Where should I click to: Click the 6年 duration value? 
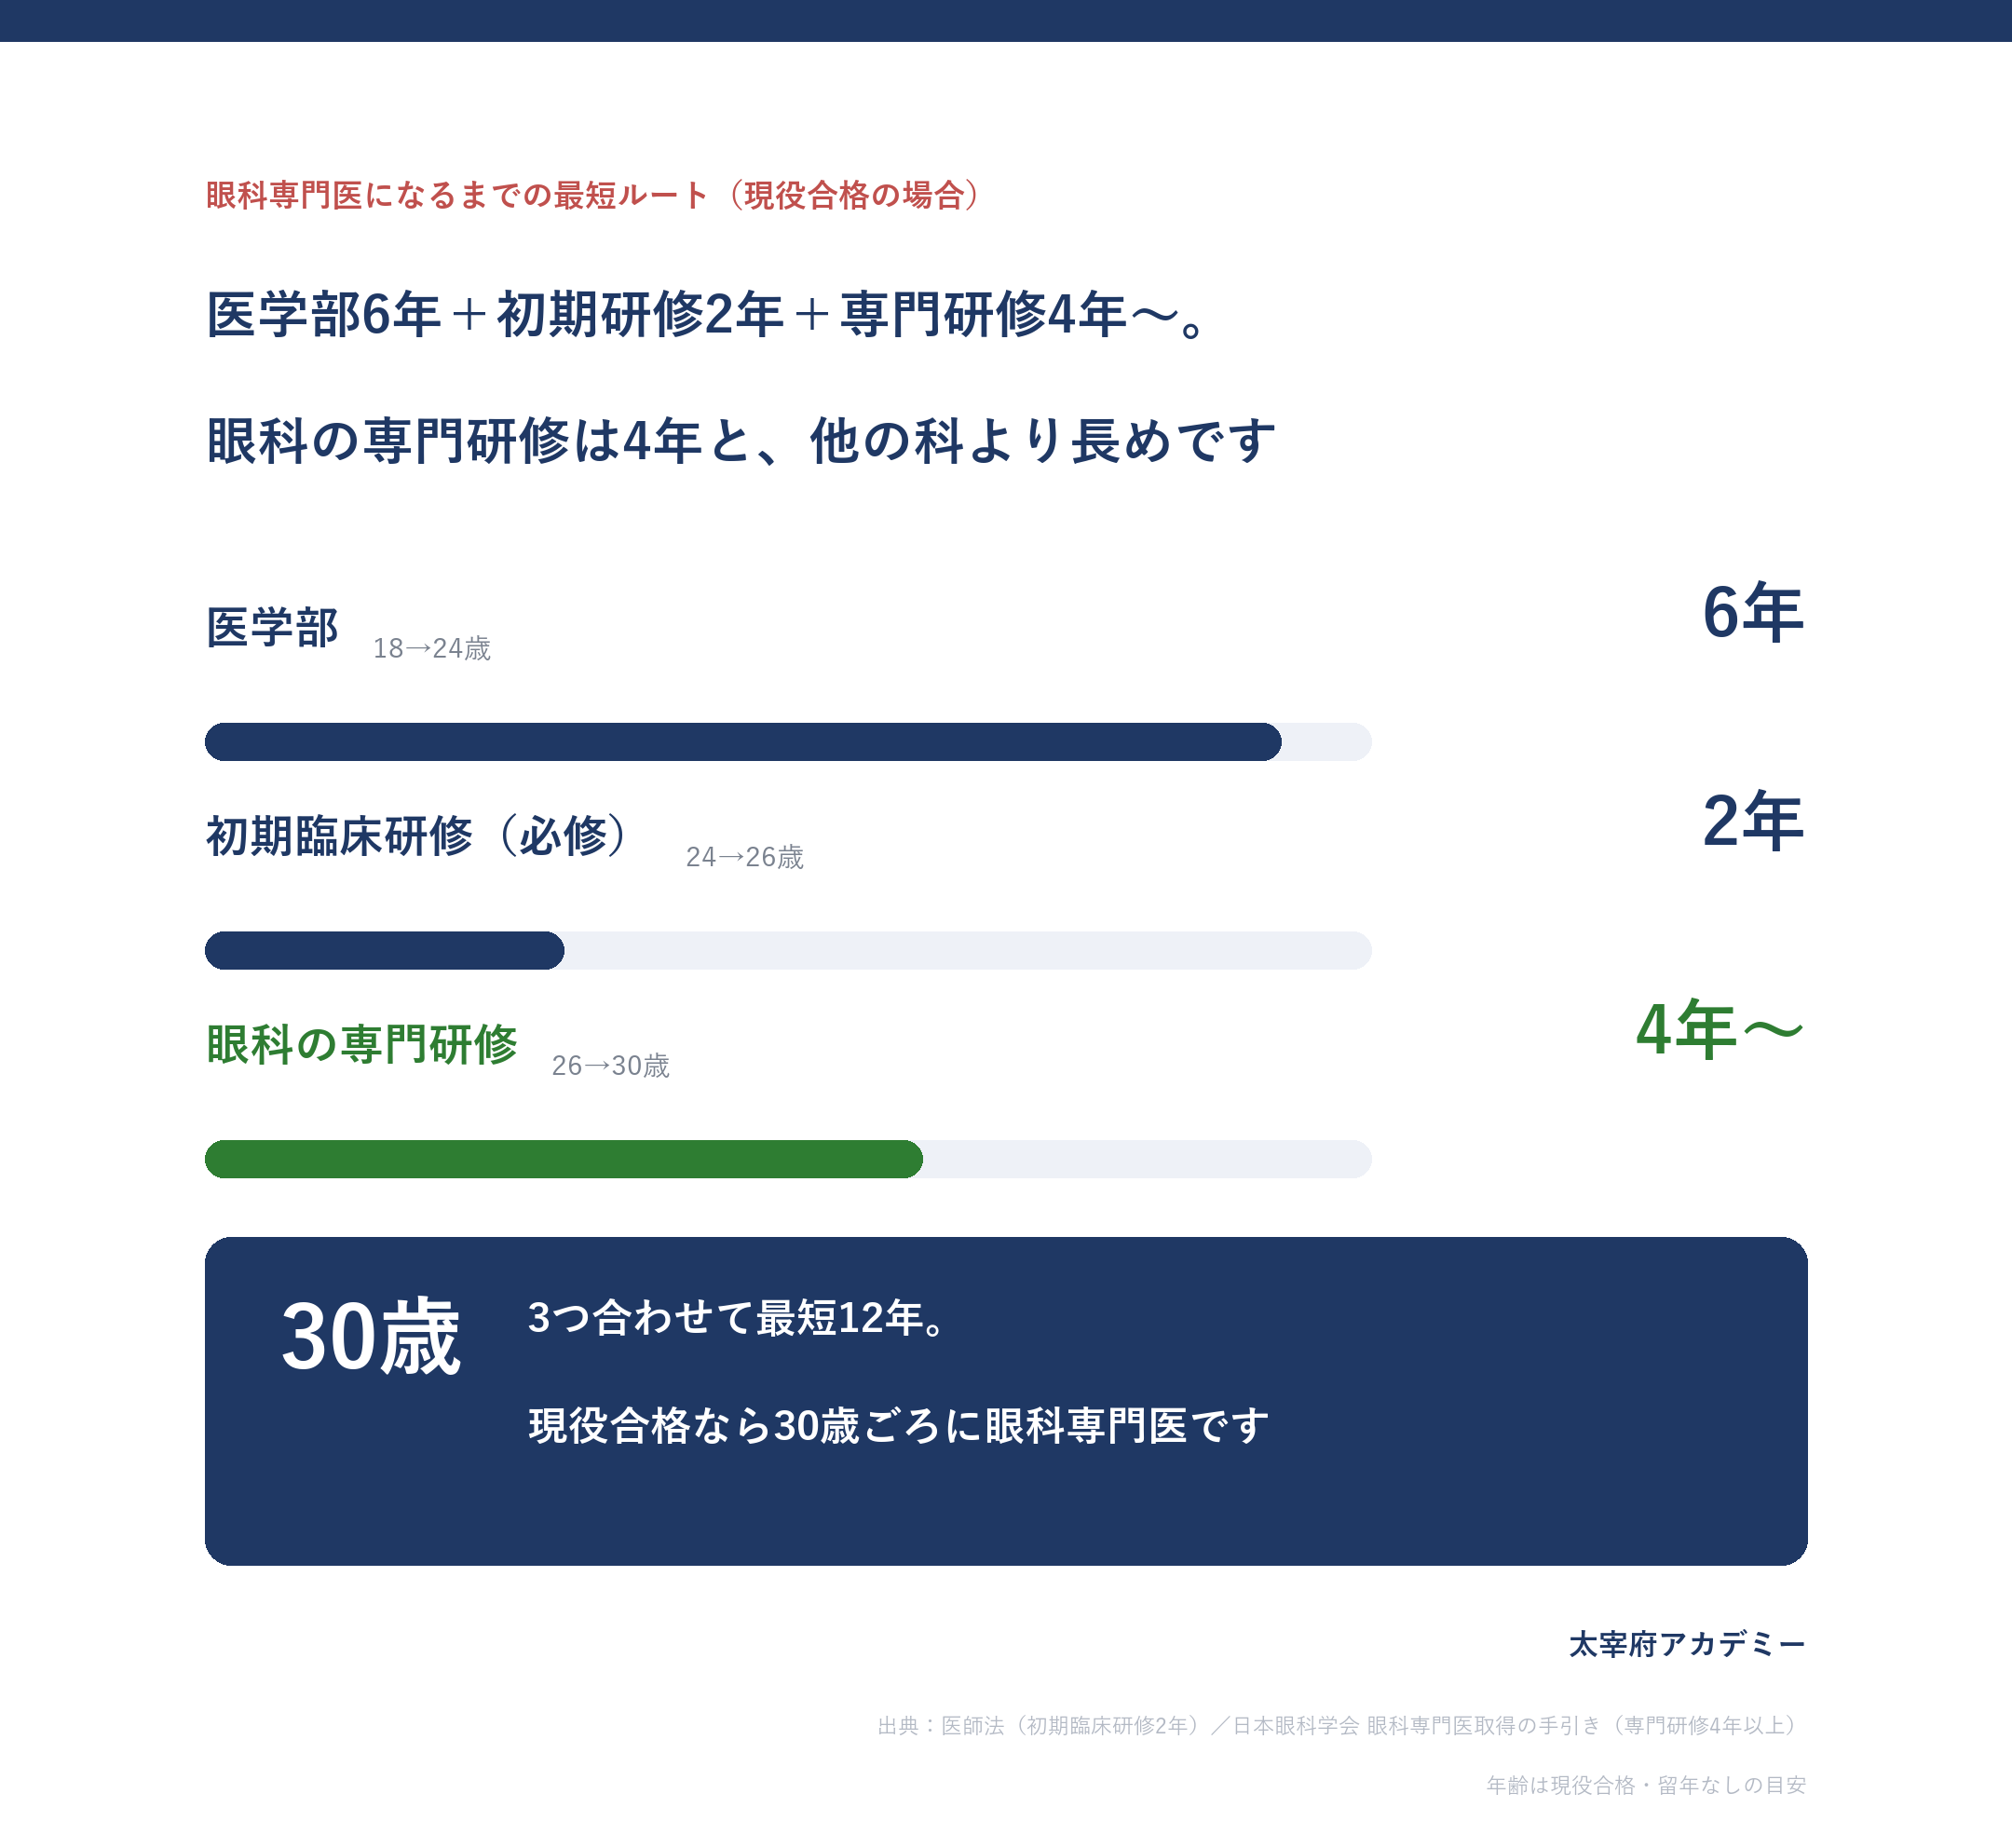1753,612
